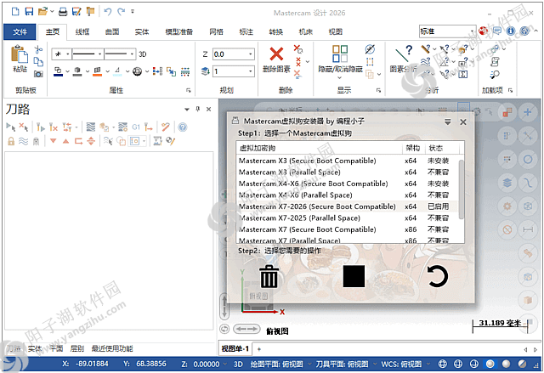Open the line style dropdown in attributes
The image size is (544, 373).
click(99, 54)
